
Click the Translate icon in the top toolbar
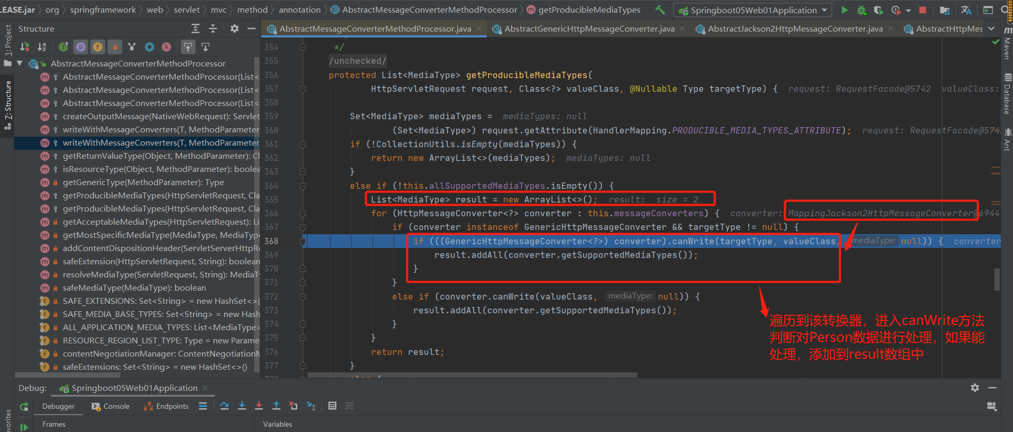[966, 9]
